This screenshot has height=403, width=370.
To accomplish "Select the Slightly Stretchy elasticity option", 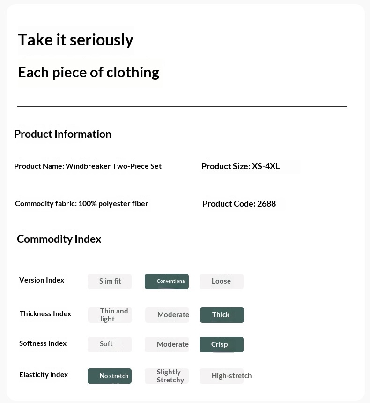I will (167, 376).
